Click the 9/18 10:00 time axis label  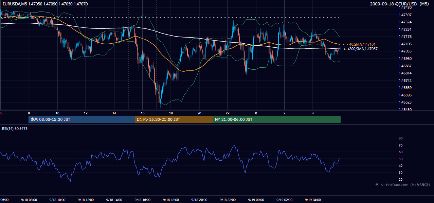point(57,200)
